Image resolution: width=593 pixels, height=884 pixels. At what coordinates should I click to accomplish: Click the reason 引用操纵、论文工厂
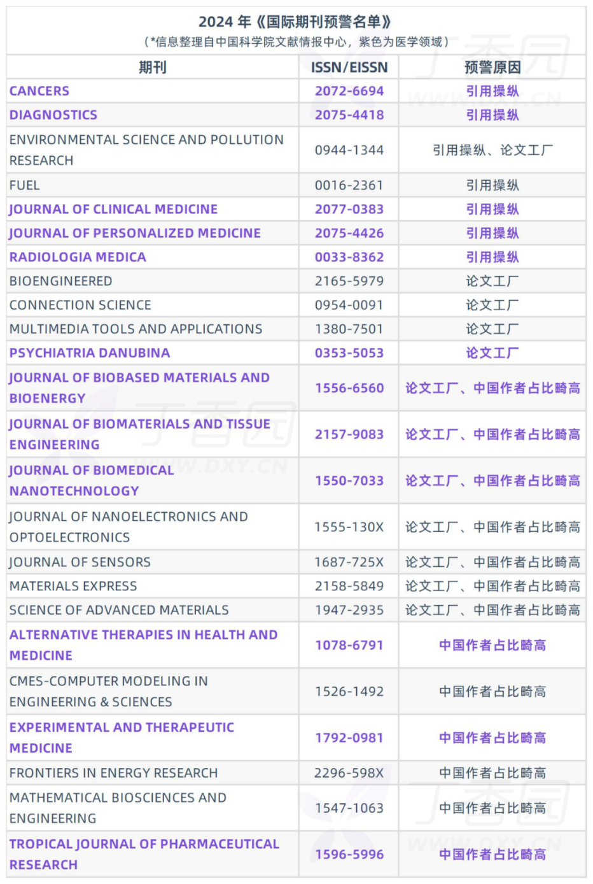[x=492, y=150]
